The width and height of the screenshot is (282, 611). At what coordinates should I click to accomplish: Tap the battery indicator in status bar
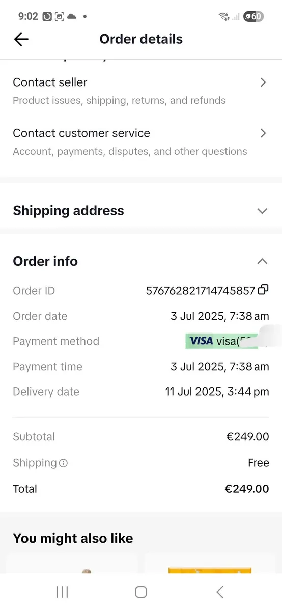click(x=253, y=16)
